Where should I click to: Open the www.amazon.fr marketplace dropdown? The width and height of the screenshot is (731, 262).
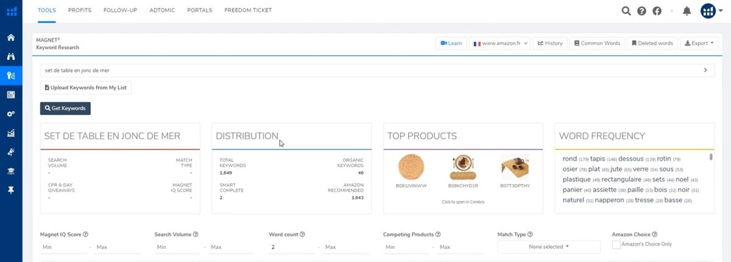[x=499, y=44]
